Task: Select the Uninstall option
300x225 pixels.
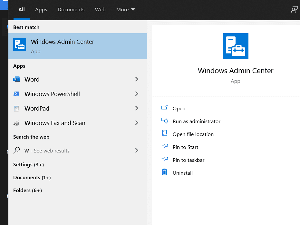Action: coord(182,173)
